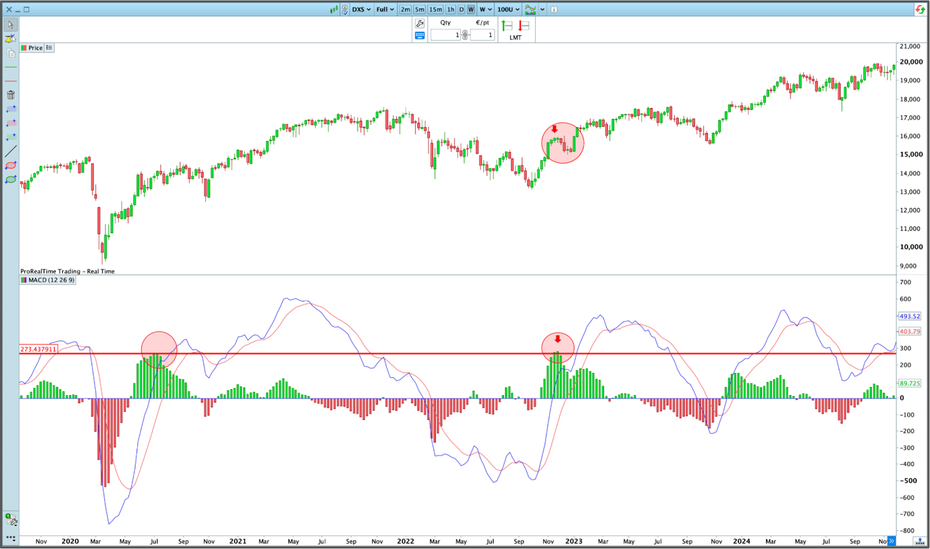Select the cursor pointer tool
The height and width of the screenshot is (549, 930).
10,24
